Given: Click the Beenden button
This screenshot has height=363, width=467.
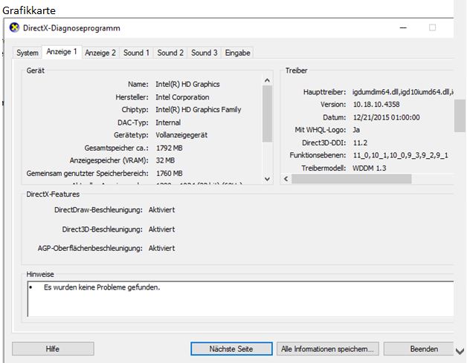Looking at the screenshot, I should tap(424, 349).
